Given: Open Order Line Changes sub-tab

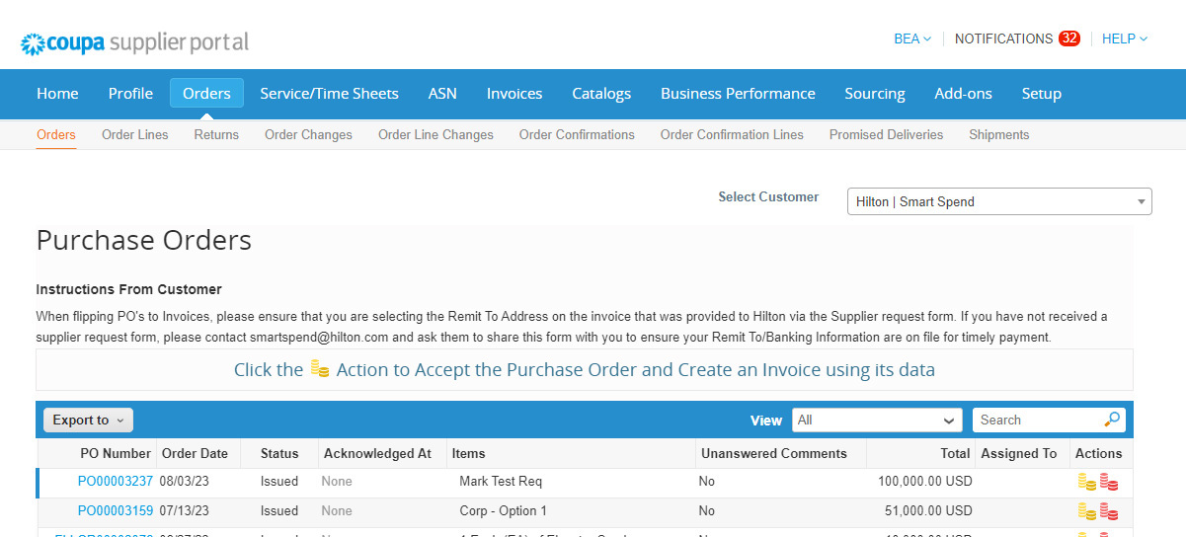Looking at the screenshot, I should (x=435, y=134).
